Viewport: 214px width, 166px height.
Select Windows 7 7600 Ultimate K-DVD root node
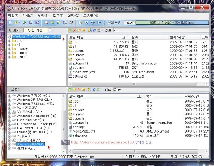click(36, 36)
